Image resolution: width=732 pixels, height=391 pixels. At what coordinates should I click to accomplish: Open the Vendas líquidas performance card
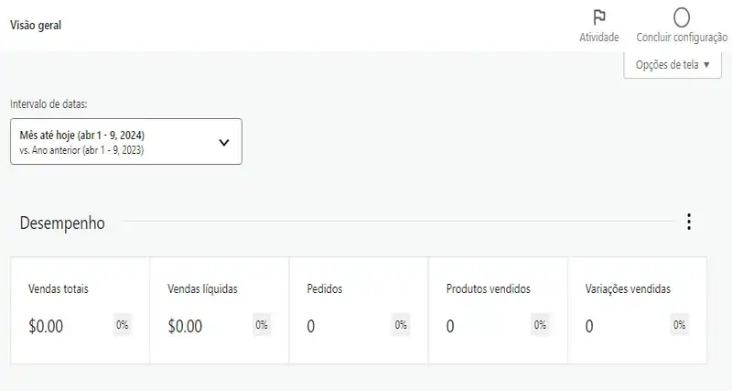pyautogui.click(x=219, y=310)
